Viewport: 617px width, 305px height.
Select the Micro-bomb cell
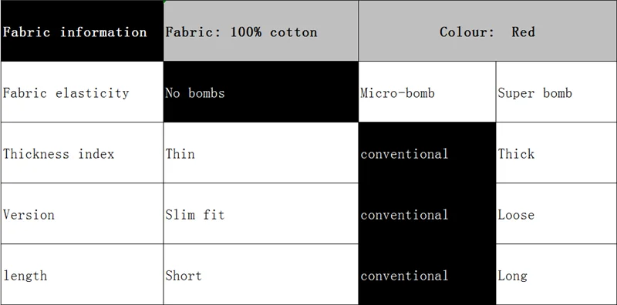click(x=427, y=92)
